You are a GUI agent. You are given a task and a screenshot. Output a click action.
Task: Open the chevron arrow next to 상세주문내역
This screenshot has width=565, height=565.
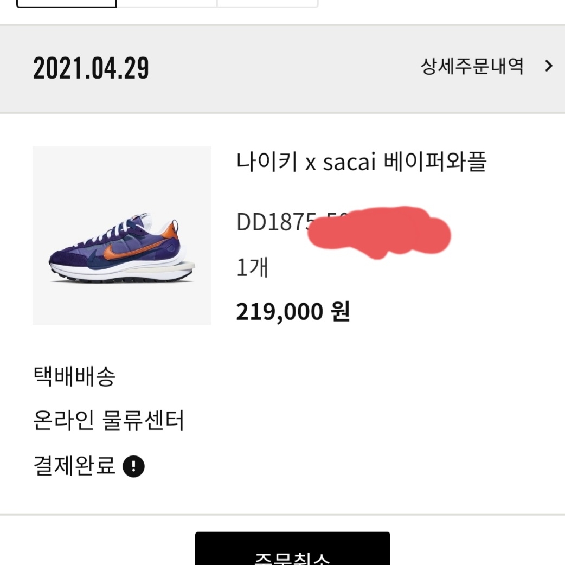click(x=548, y=65)
